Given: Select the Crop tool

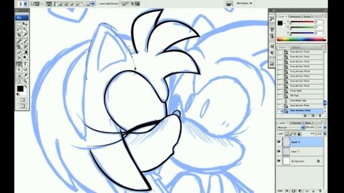Looking at the screenshot, I should [19, 35].
